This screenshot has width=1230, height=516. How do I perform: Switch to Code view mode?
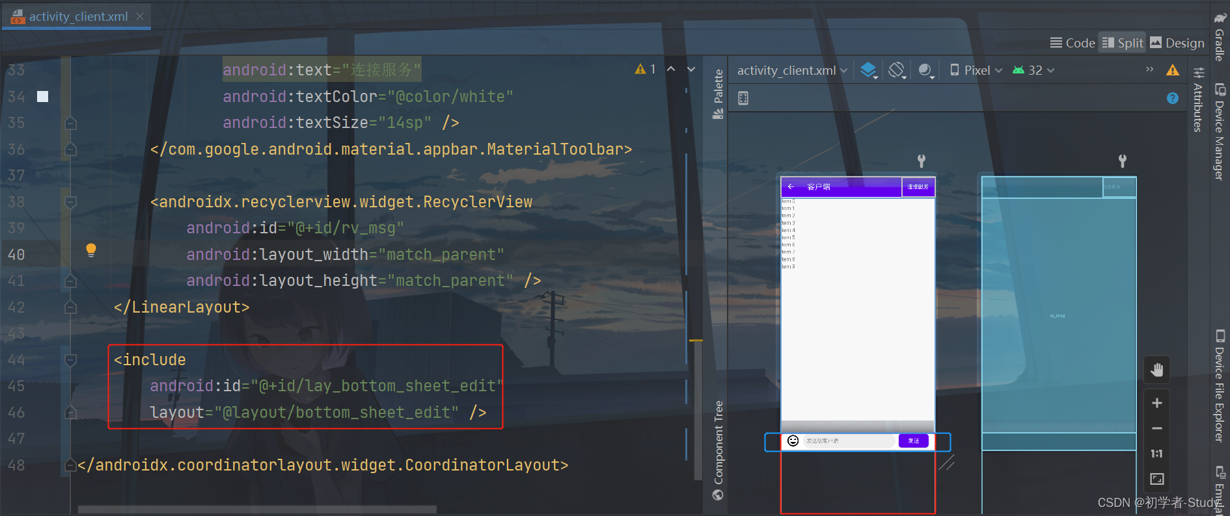1073,43
